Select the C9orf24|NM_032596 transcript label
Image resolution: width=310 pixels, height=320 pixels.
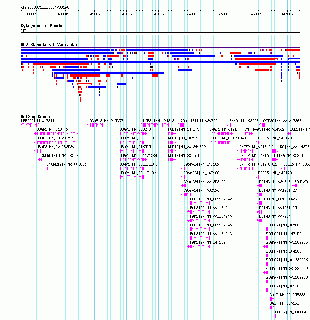201,190
